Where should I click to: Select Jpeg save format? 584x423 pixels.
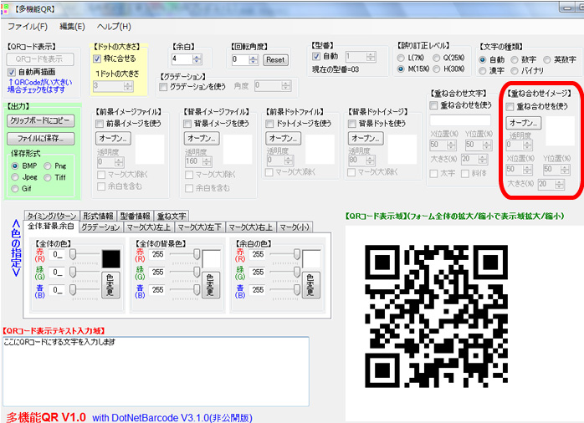(15, 177)
